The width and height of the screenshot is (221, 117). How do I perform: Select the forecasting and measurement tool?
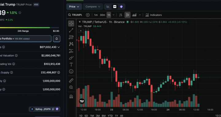(71, 51)
